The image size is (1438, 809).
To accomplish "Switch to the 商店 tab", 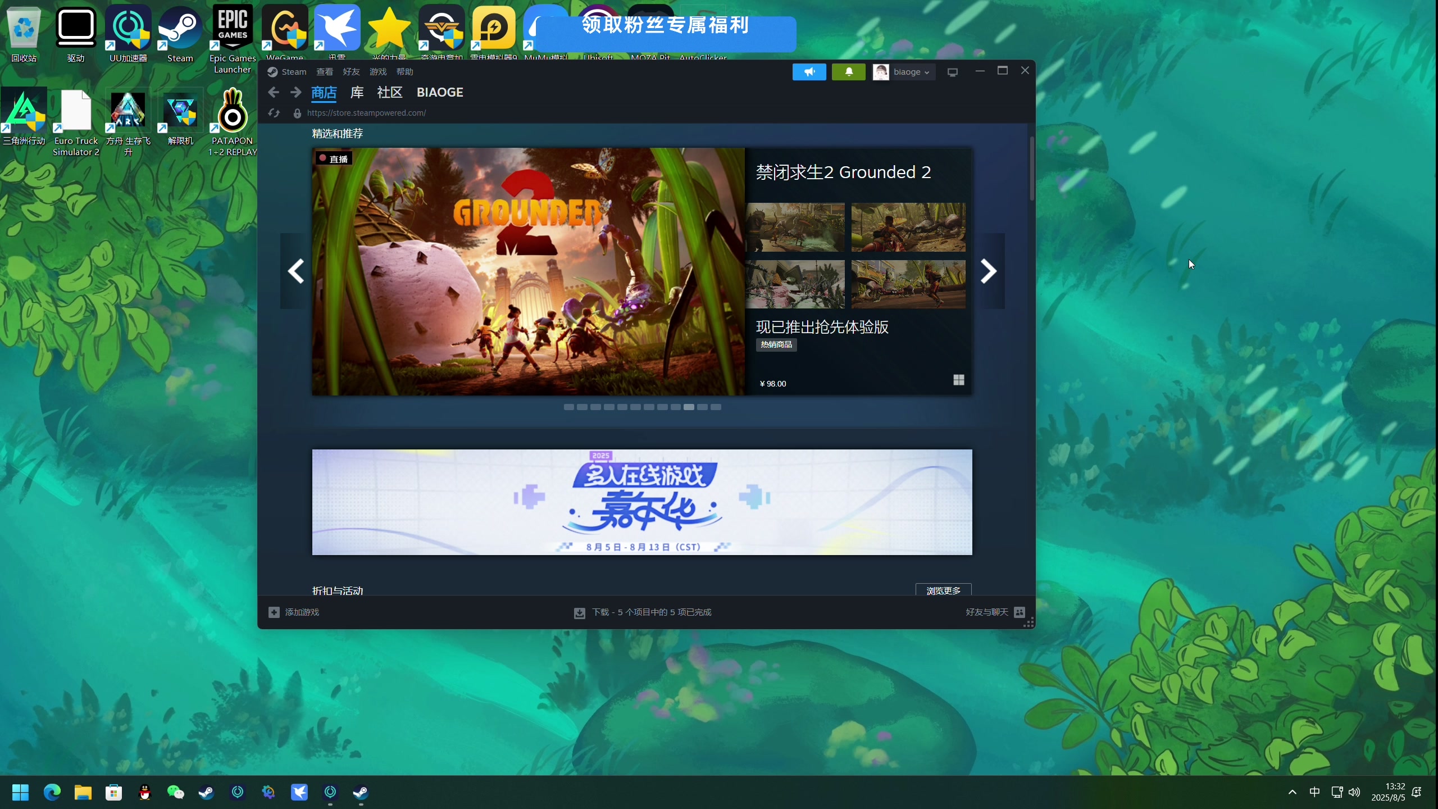I will pyautogui.click(x=324, y=93).
